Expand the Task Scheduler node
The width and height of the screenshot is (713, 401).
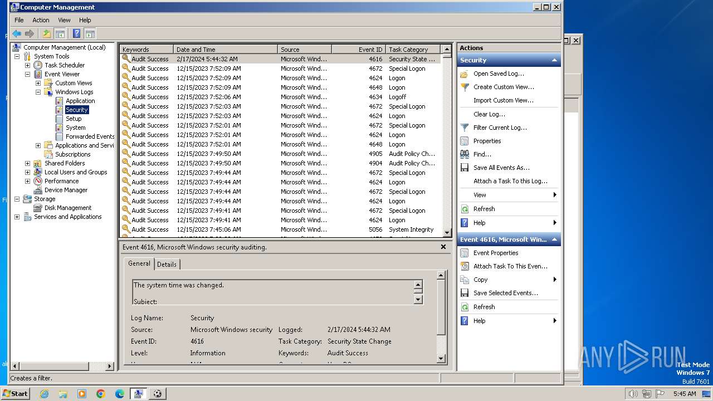pos(27,65)
